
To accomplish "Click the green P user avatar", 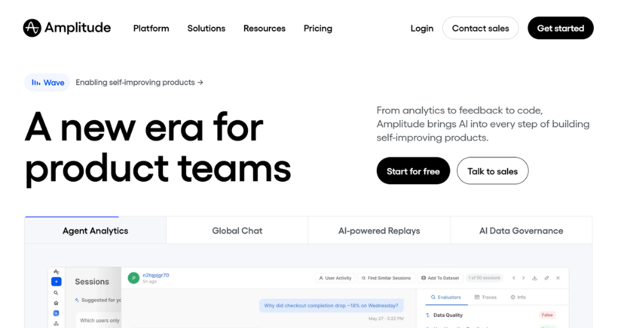I will point(133,278).
